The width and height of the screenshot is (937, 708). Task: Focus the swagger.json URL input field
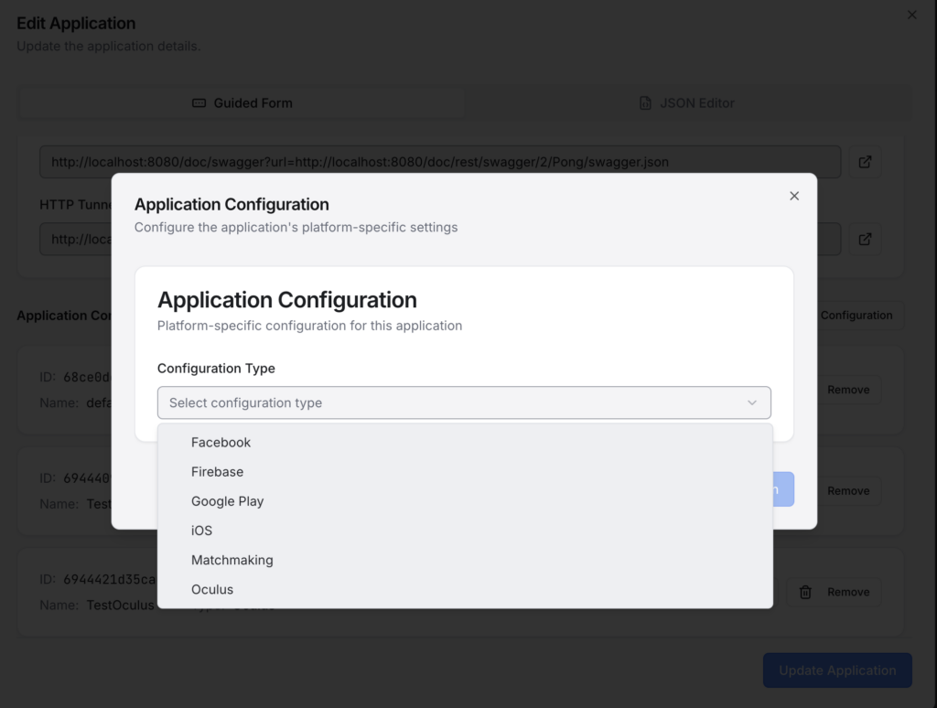[x=439, y=162]
